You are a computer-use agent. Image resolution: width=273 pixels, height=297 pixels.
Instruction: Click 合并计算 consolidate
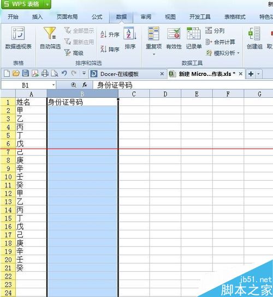click(x=220, y=42)
